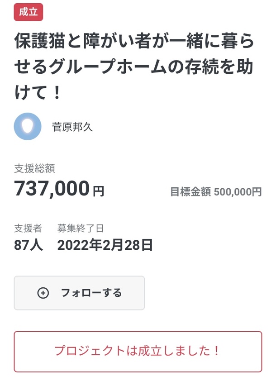Click the red 成立 status badge

(29, 12)
